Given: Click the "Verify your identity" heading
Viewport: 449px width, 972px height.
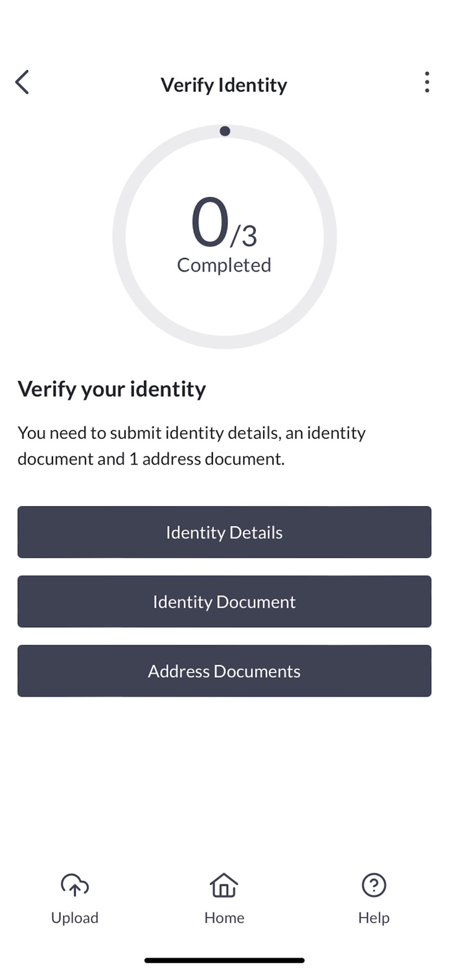Looking at the screenshot, I should coord(111,389).
